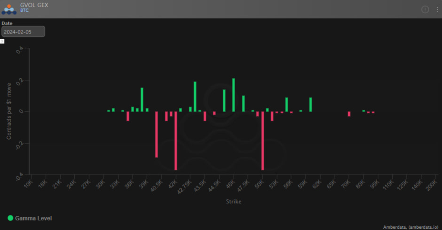Select the long red bar at 50K strike

262,141
